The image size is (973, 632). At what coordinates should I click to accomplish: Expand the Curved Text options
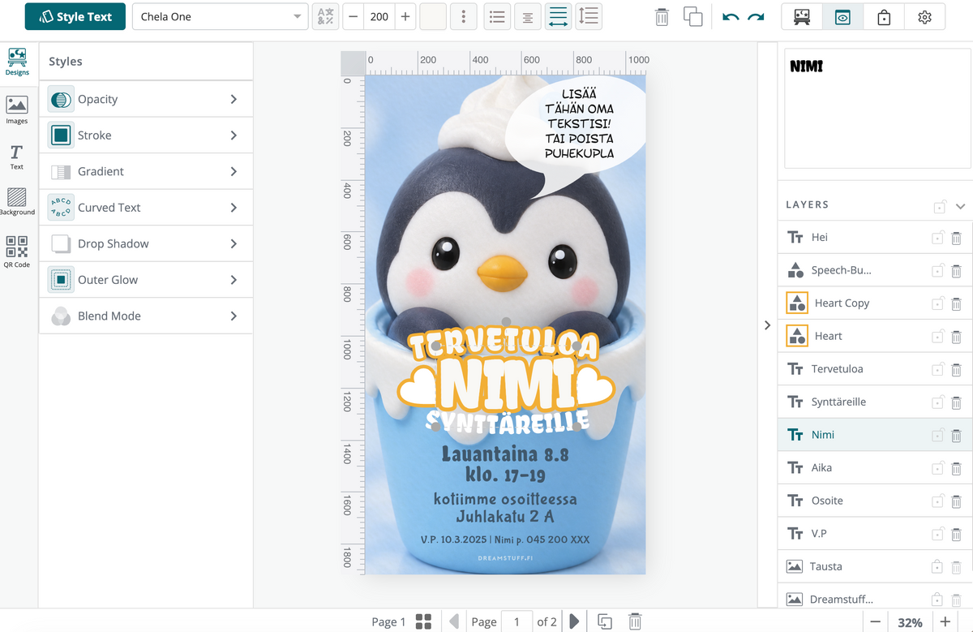[146, 208]
